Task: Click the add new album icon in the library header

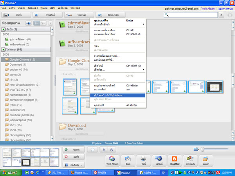Action: (x=28, y=23)
